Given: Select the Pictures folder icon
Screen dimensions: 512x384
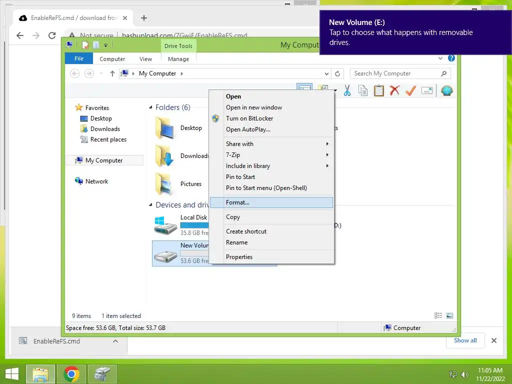Looking at the screenshot, I should 164,184.
